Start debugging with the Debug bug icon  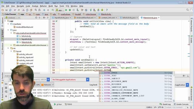(70, 10)
